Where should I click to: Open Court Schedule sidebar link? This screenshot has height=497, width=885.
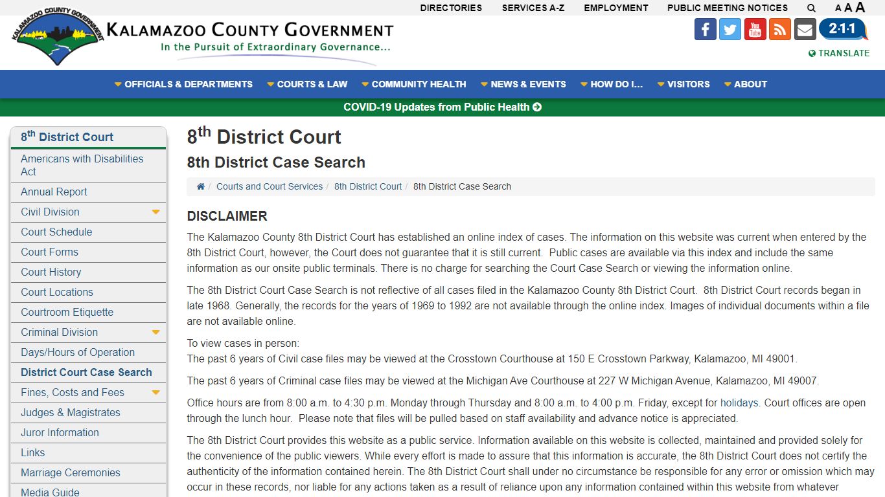(x=56, y=232)
